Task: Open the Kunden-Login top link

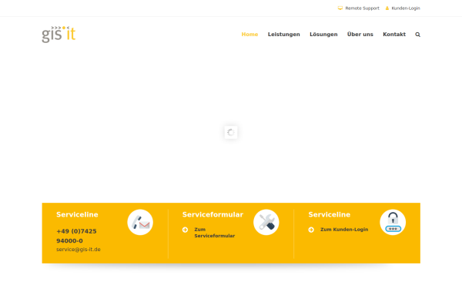Action: [x=406, y=8]
